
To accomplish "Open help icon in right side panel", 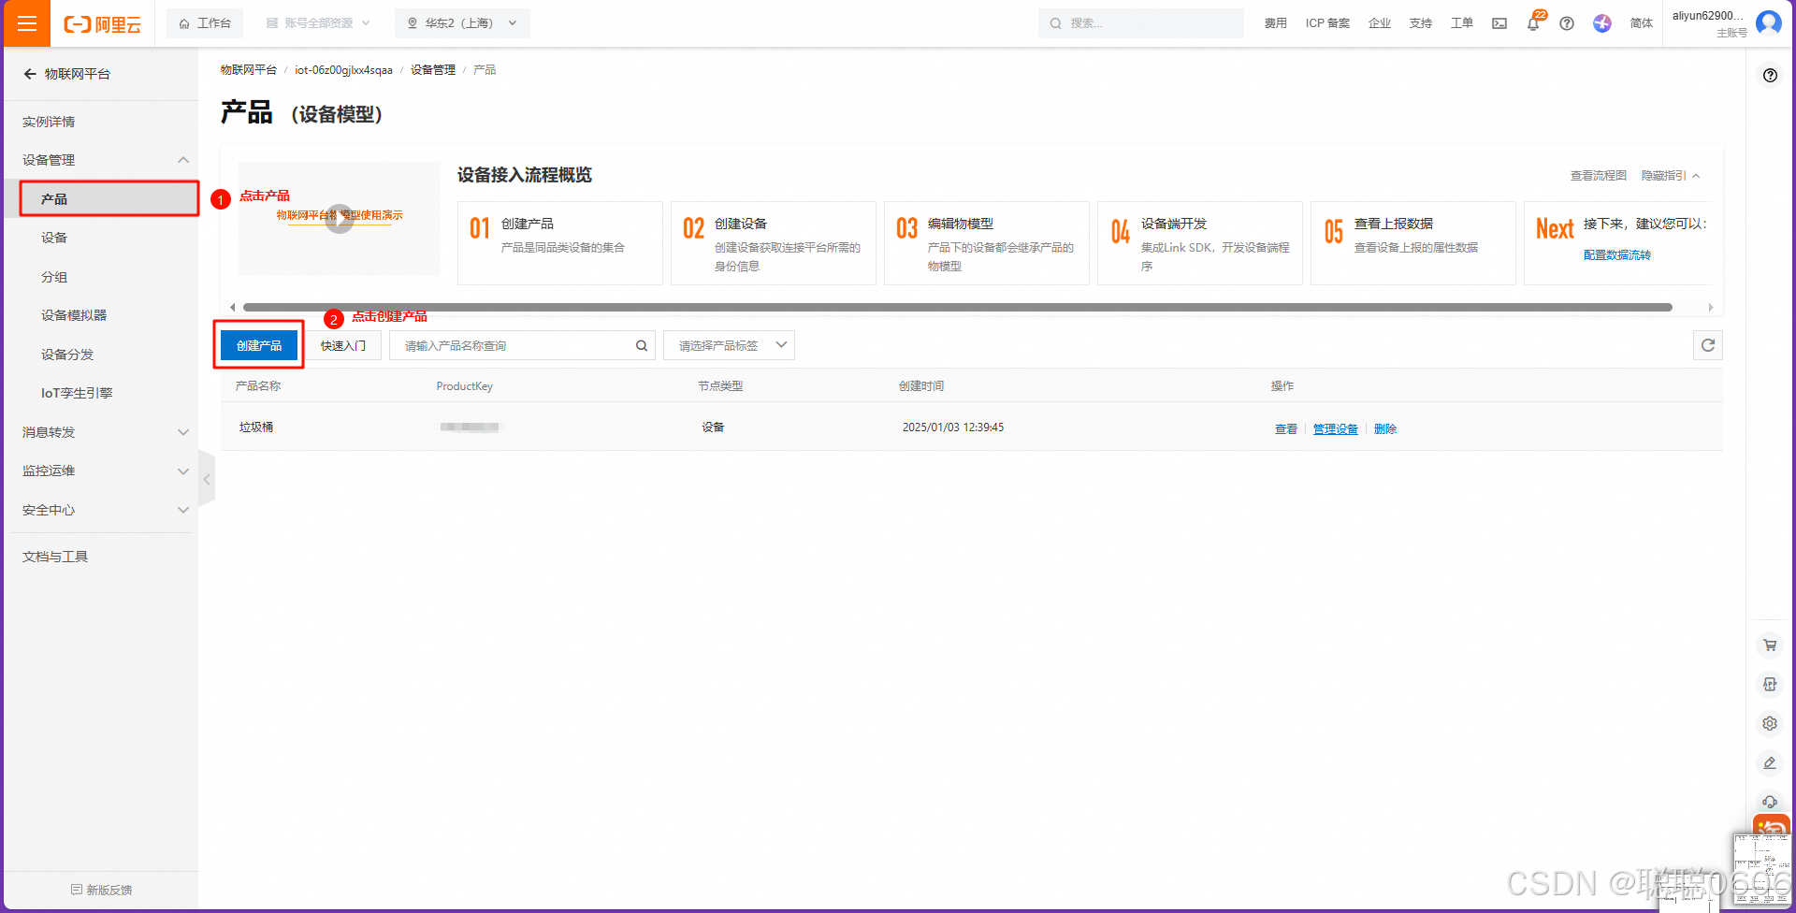I will [x=1770, y=76].
